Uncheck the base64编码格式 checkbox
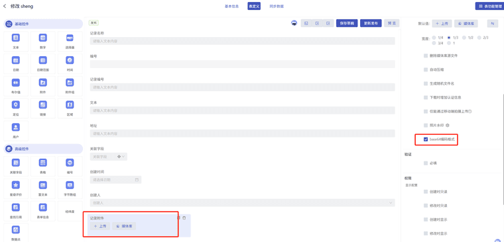 tap(426, 140)
